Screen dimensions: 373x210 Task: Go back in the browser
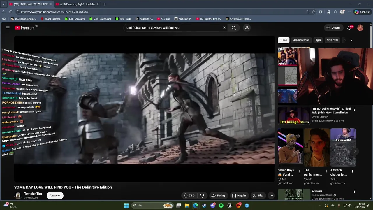click(x=4, y=12)
